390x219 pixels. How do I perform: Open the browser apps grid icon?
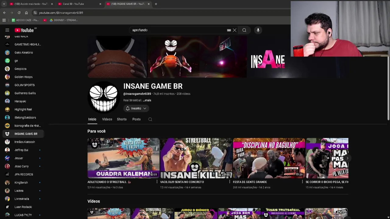tap(4, 20)
